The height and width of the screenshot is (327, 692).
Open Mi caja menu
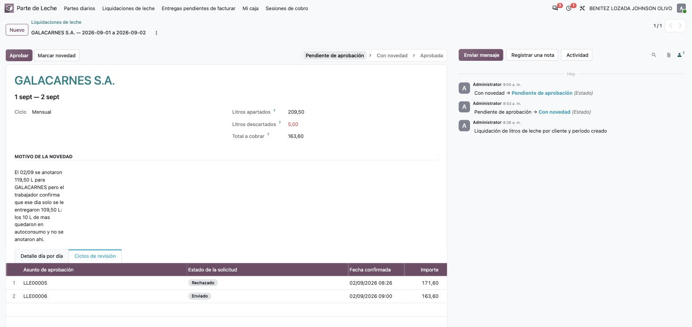click(251, 8)
